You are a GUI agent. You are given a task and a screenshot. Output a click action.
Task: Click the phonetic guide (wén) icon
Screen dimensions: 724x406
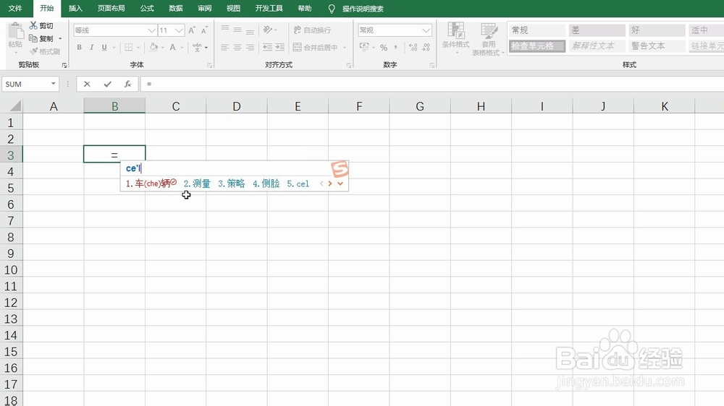coord(197,47)
